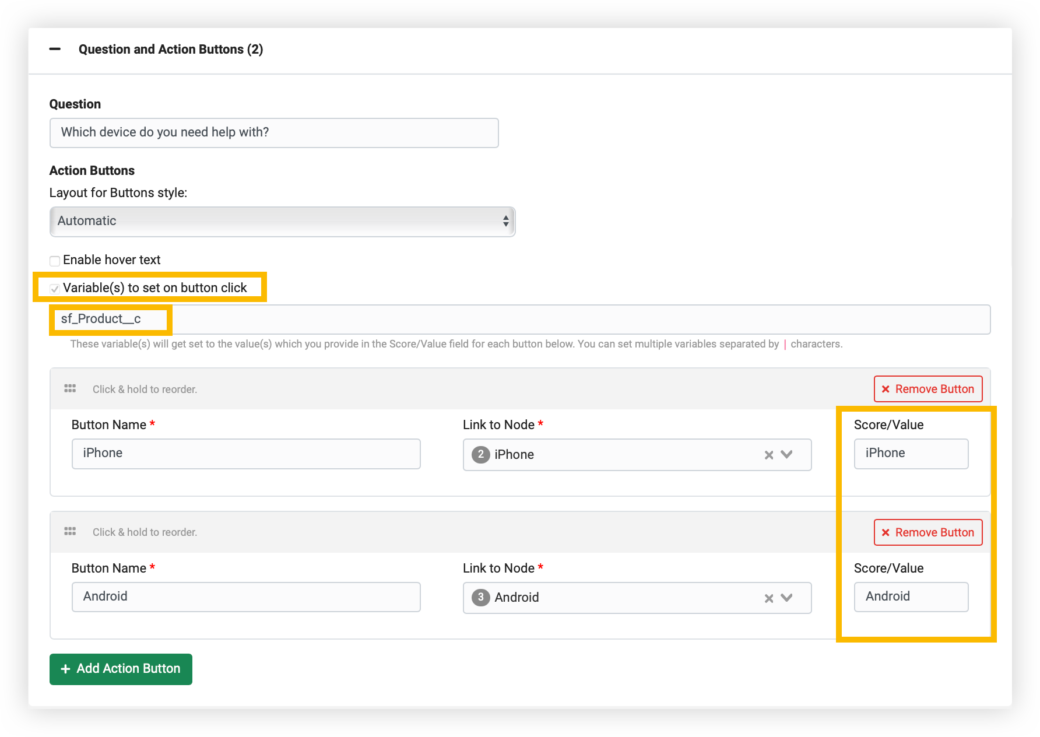
Task: Click the plus icon on Add Action Button
Action: click(x=65, y=669)
